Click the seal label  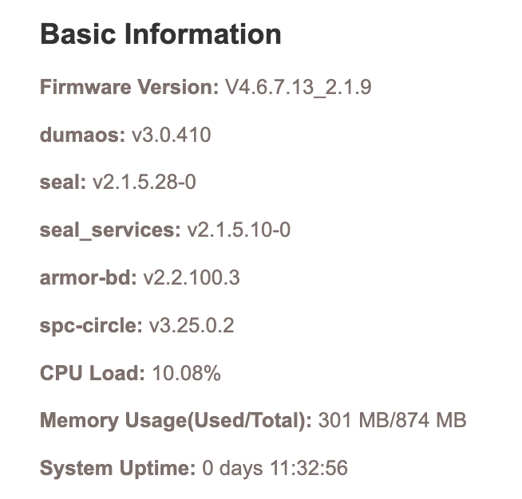point(62,183)
